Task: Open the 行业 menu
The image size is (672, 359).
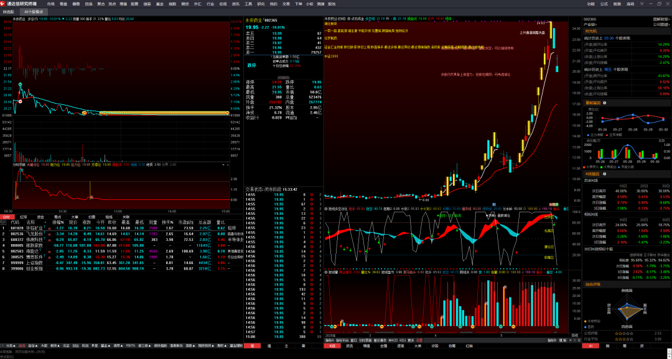Action: click(210, 4)
